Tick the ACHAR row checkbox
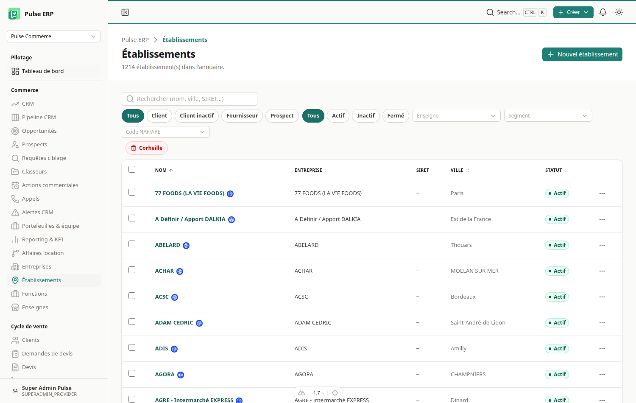Image resolution: width=636 pixels, height=403 pixels. click(132, 270)
